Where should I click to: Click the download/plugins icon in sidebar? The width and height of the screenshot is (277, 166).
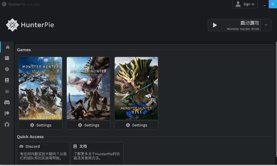pos(7,91)
